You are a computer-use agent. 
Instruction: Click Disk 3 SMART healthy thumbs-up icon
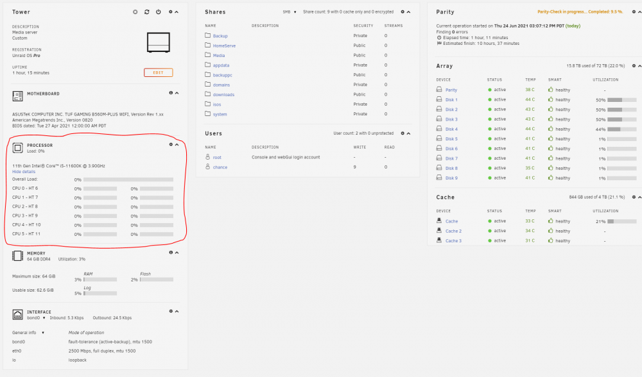point(550,119)
